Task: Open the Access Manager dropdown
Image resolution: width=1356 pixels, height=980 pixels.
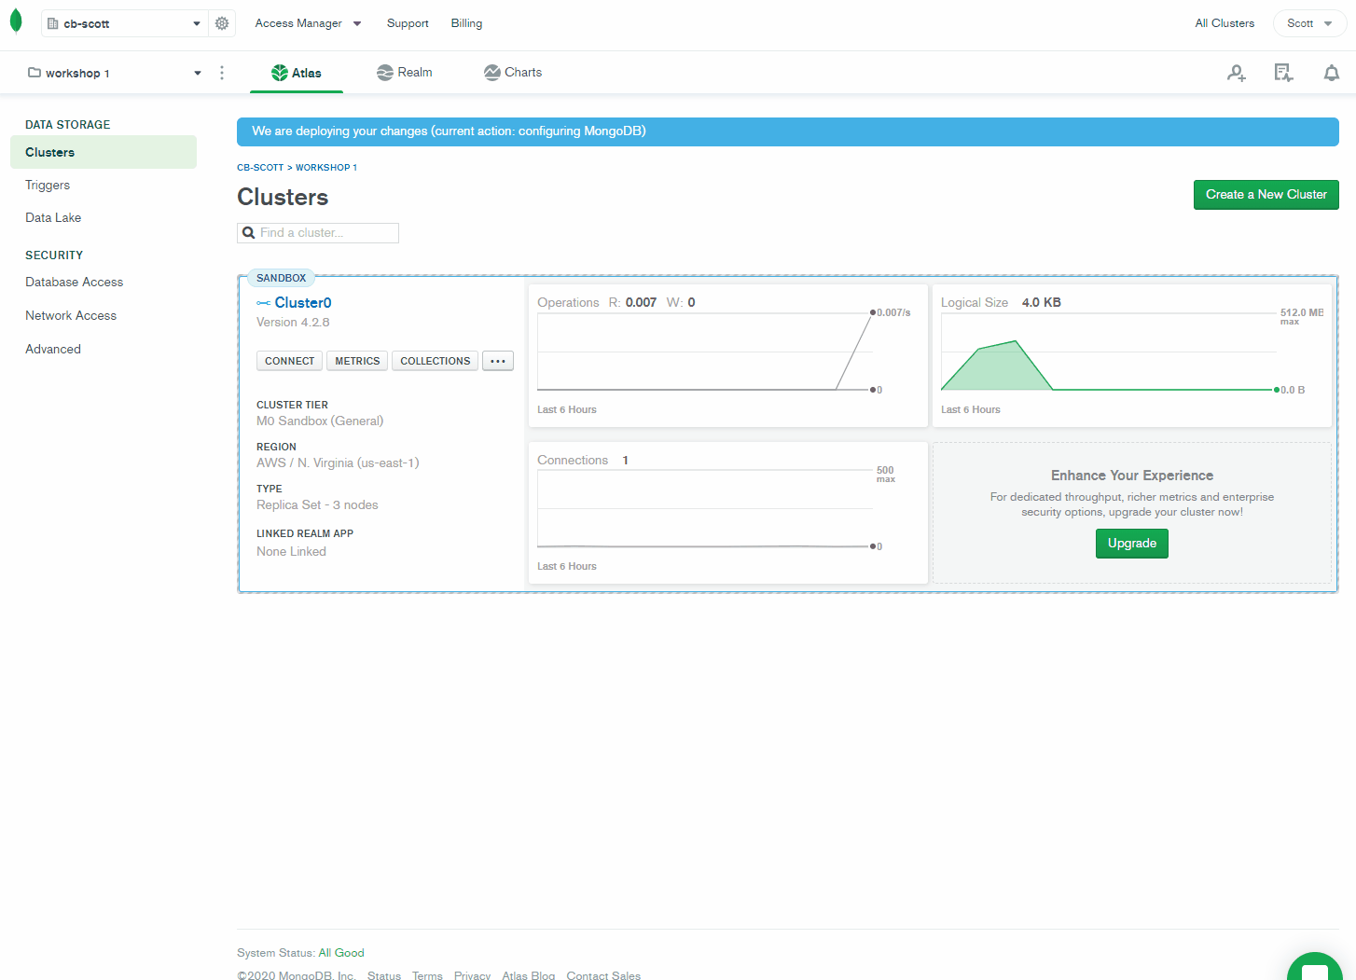Action: click(308, 23)
